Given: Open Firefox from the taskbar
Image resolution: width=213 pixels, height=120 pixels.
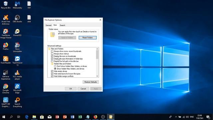Looking at the screenshot, I should click(x=96, y=117).
